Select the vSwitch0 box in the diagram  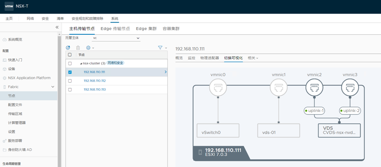click(218, 130)
